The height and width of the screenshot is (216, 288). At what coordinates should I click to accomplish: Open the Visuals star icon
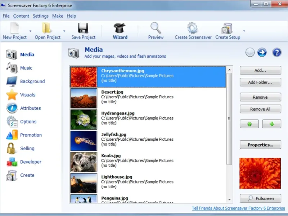(12, 95)
